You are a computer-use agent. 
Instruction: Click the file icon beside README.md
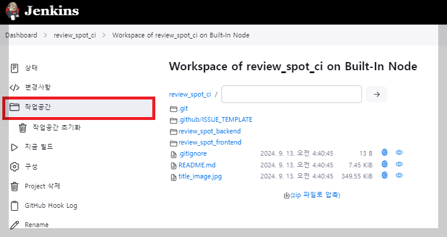point(173,166)
